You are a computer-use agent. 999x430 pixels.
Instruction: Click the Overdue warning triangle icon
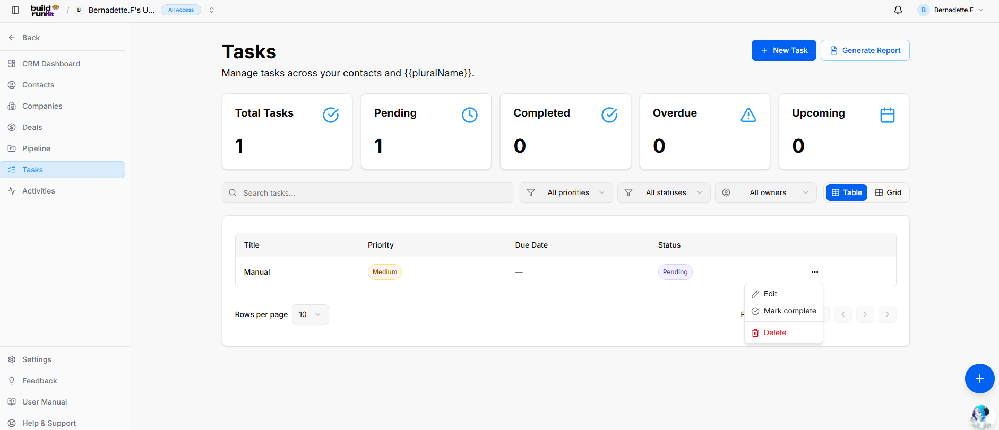coord(748,115)
